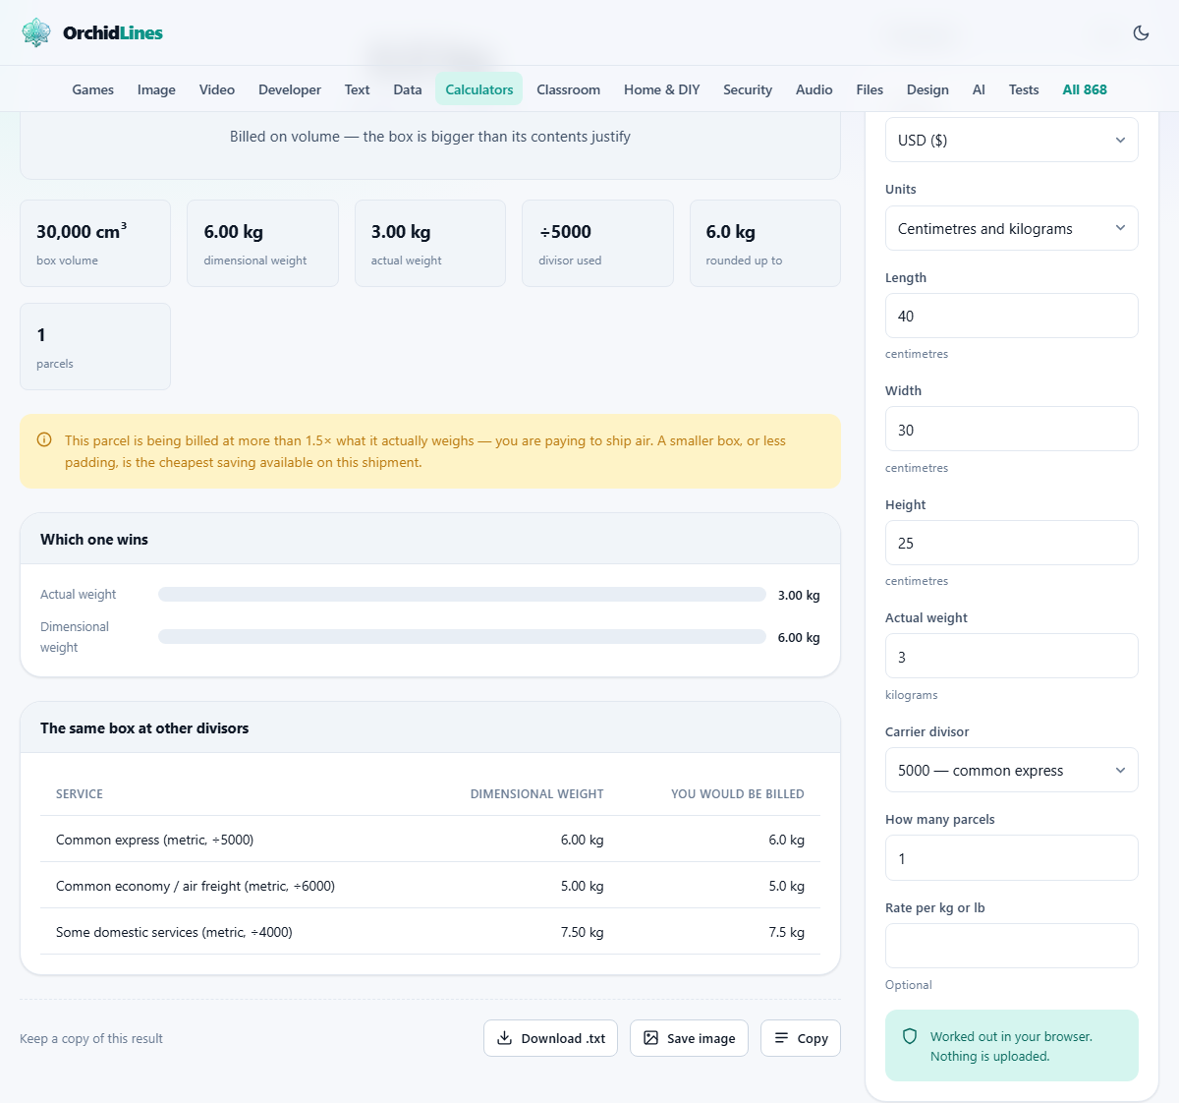Open the All 868 tools link
The height and width of the screenshot is (1103, 1179).
coord(1085,89)
